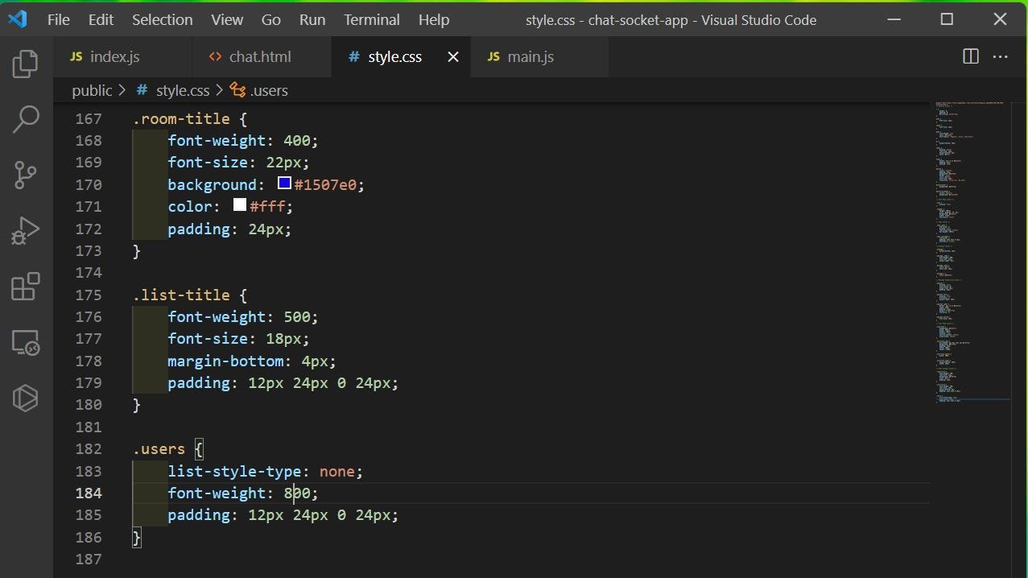This screenshot has height=578, width=1028.
Task: Click the vertical scrollbar at right edge
Action: (x=1020, y=338)
